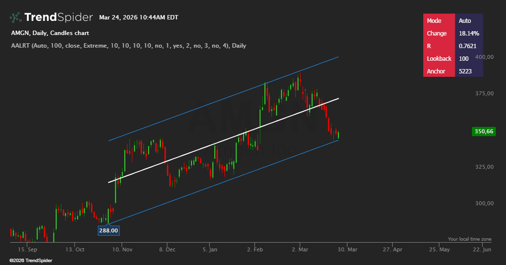
Task: Click the 25. May date axis label
Action: tap(439, 249)
